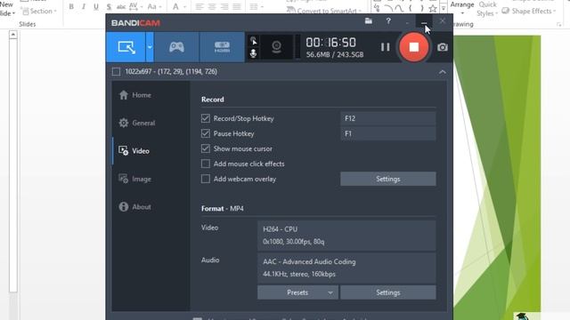
Task: Select the star shape in shapes gallery
Action: 433,8
